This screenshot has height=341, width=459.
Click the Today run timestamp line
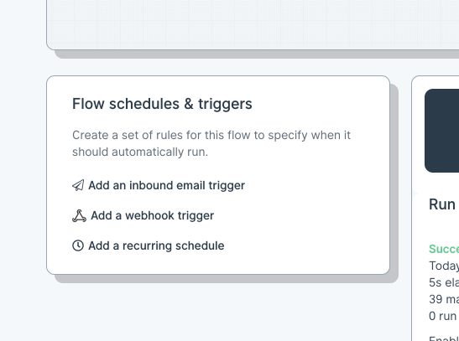pos(444,266)
